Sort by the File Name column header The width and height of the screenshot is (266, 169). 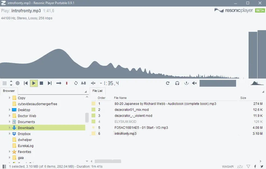(120, 98)
